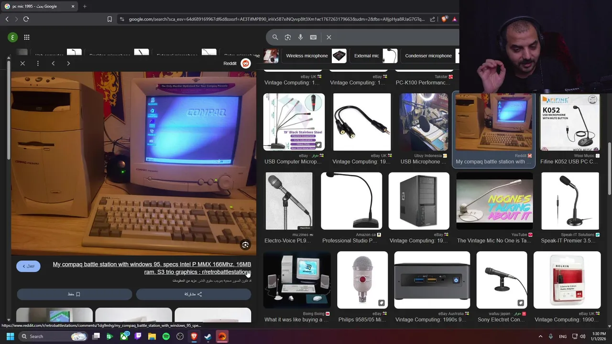Open the Electro-Voice PL9 microphone thumbnail

tap(289, 201)
